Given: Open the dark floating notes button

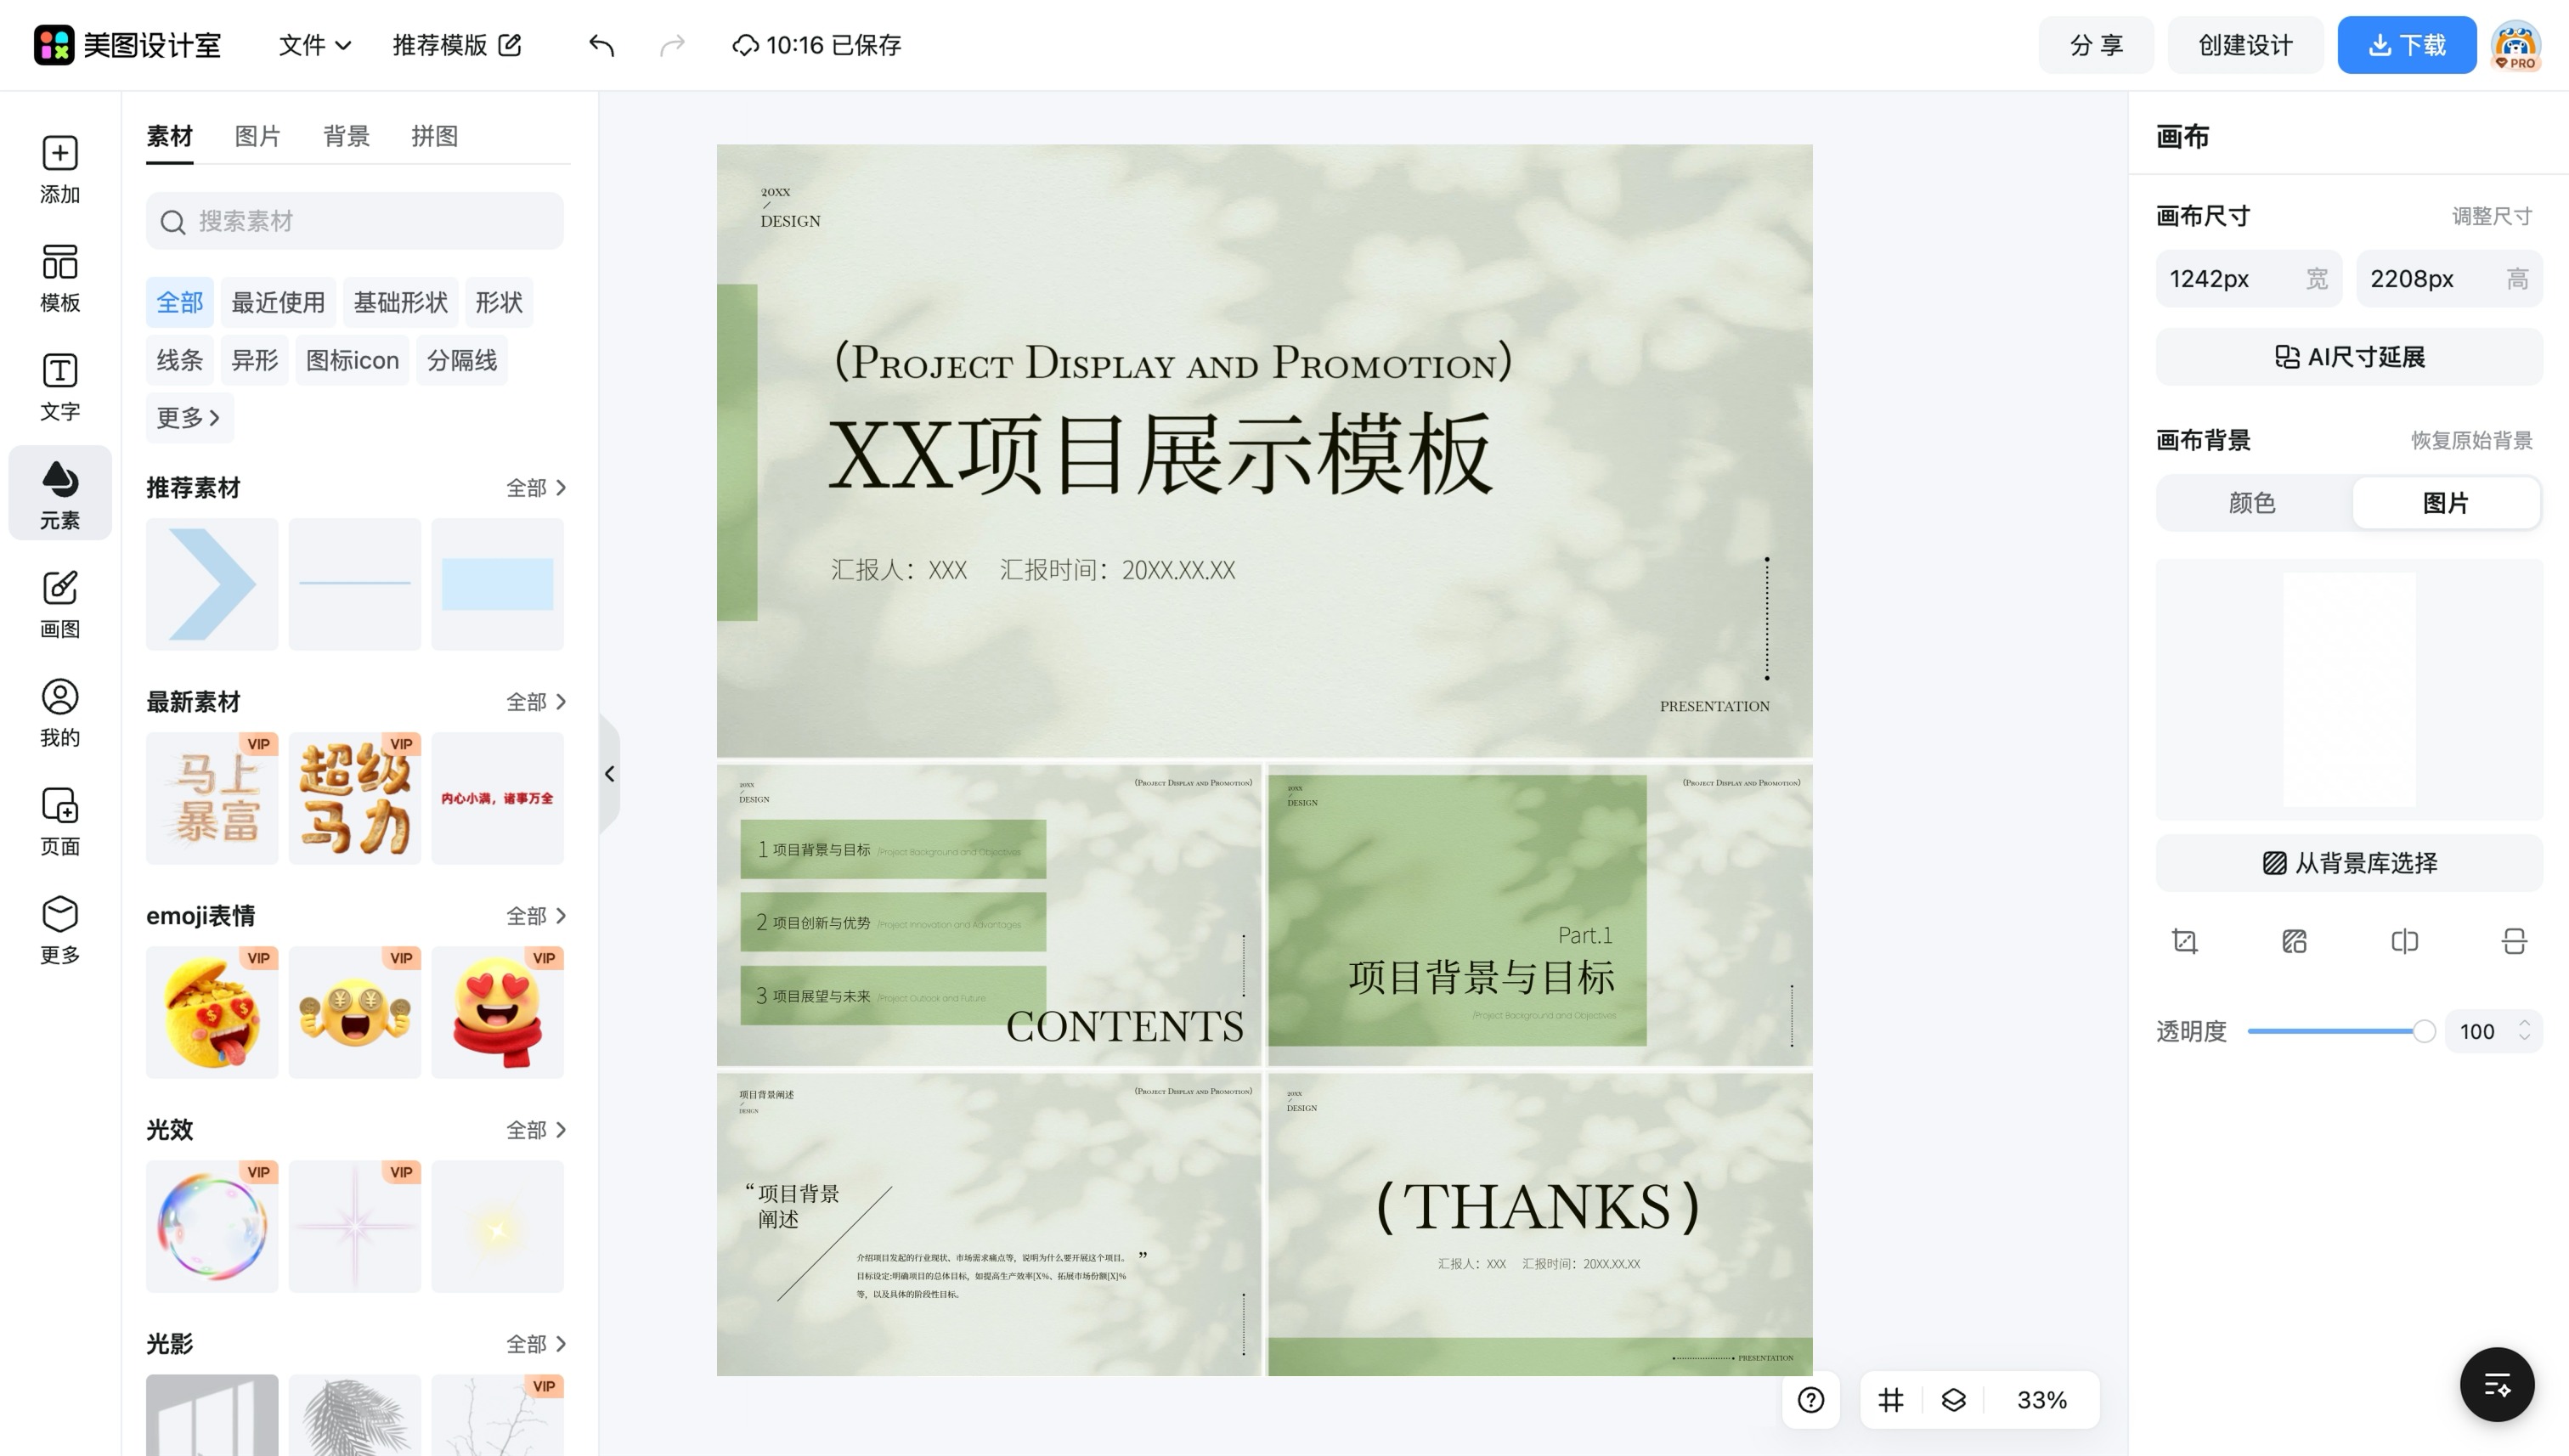Looking at the screenshot, I should (x=2497, y=1385).
